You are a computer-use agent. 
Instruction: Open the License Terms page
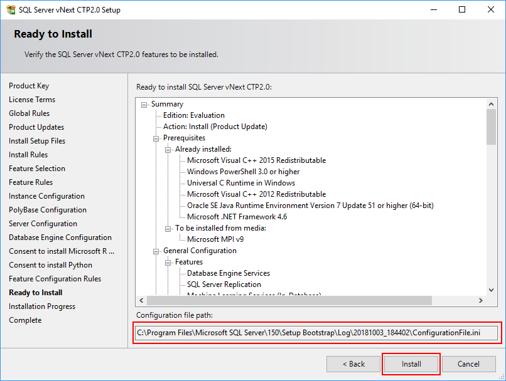32,99
